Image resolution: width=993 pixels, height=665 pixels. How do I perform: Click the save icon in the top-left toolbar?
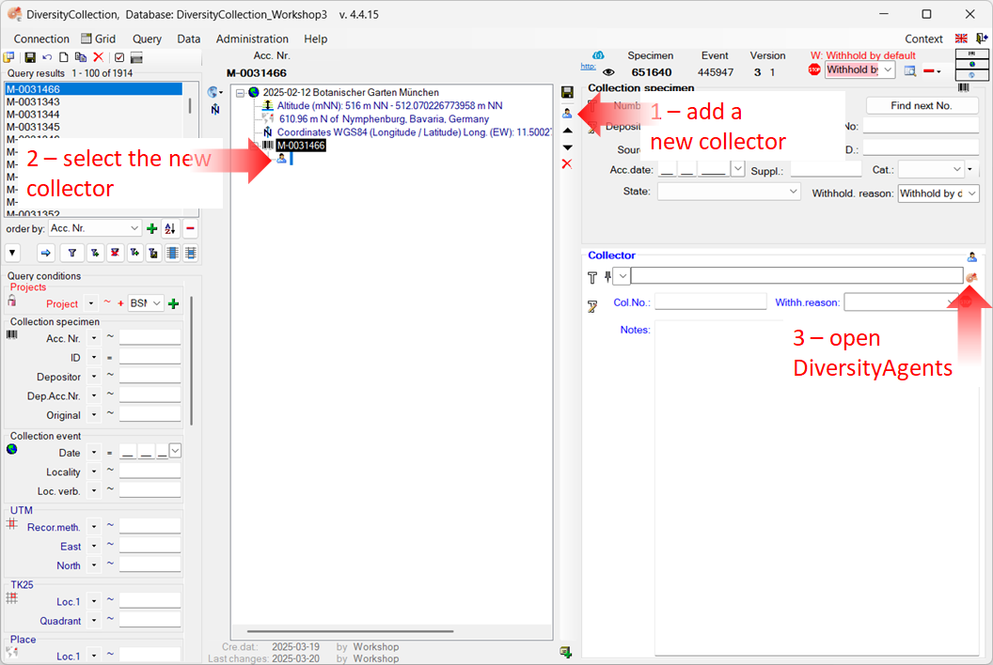tap(30, 57)
